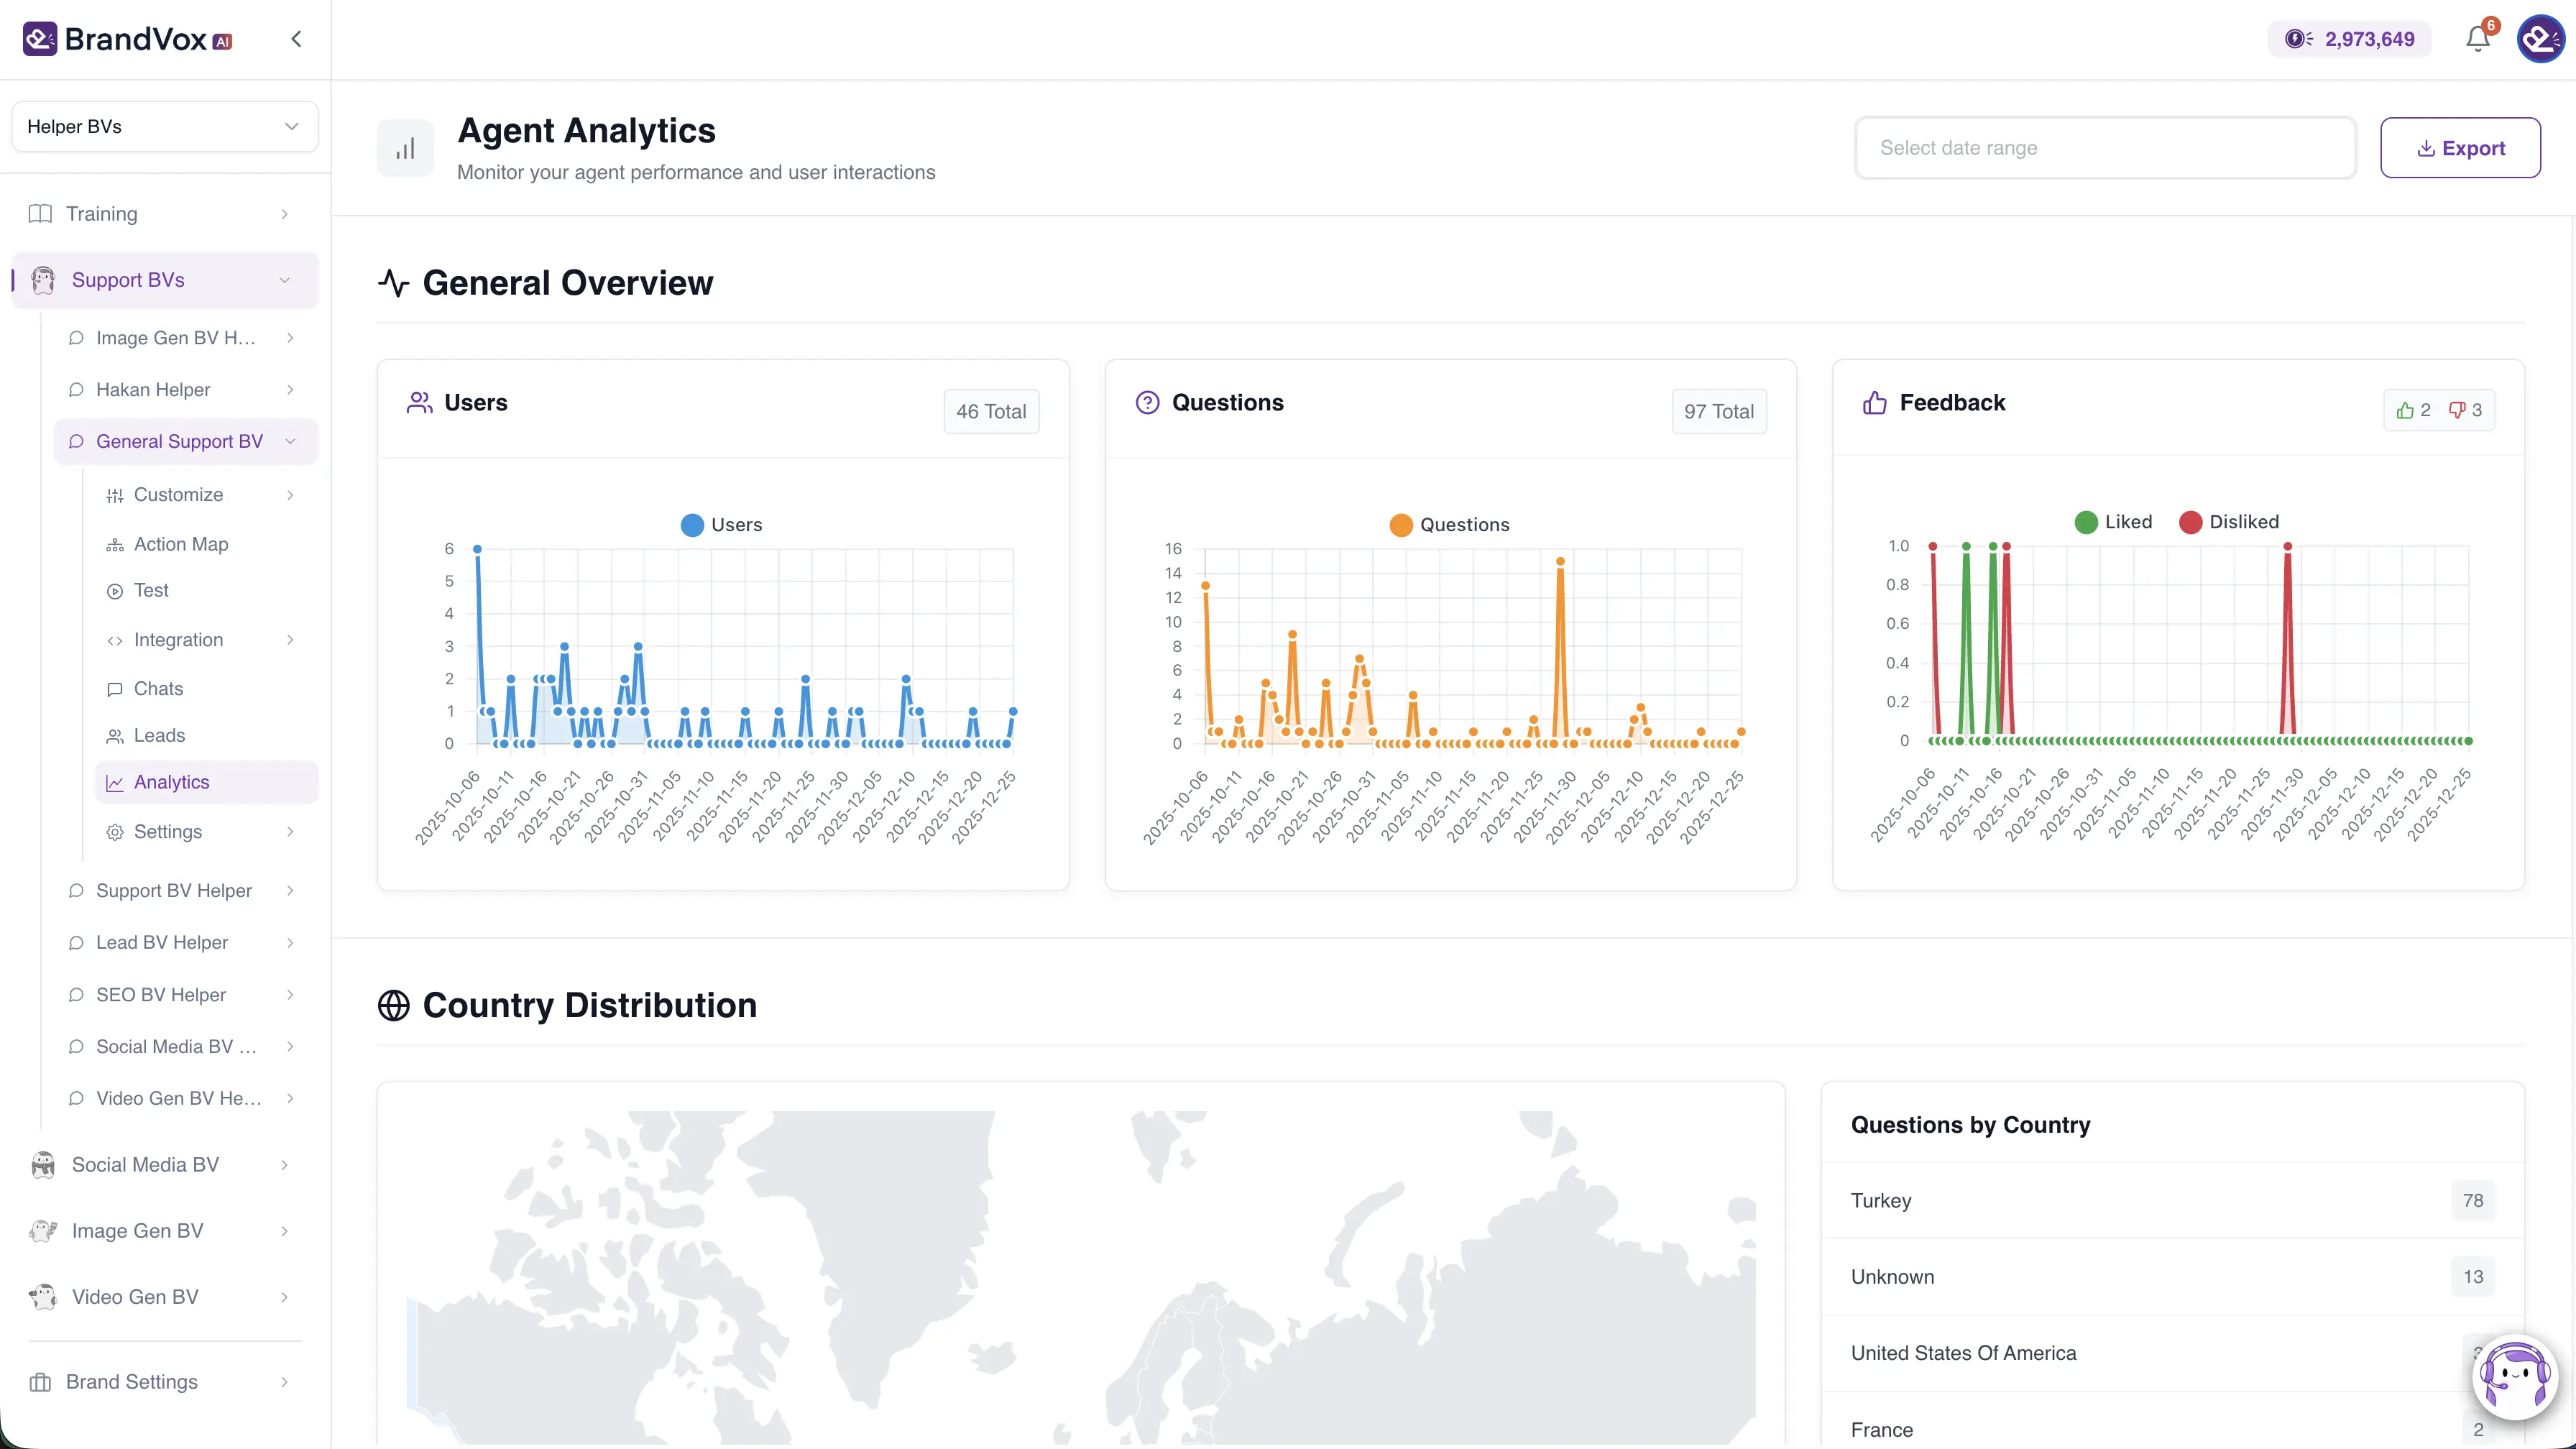Click the Image Gen BV avatar icon
The image size is (2576, 1449).
43,1231
